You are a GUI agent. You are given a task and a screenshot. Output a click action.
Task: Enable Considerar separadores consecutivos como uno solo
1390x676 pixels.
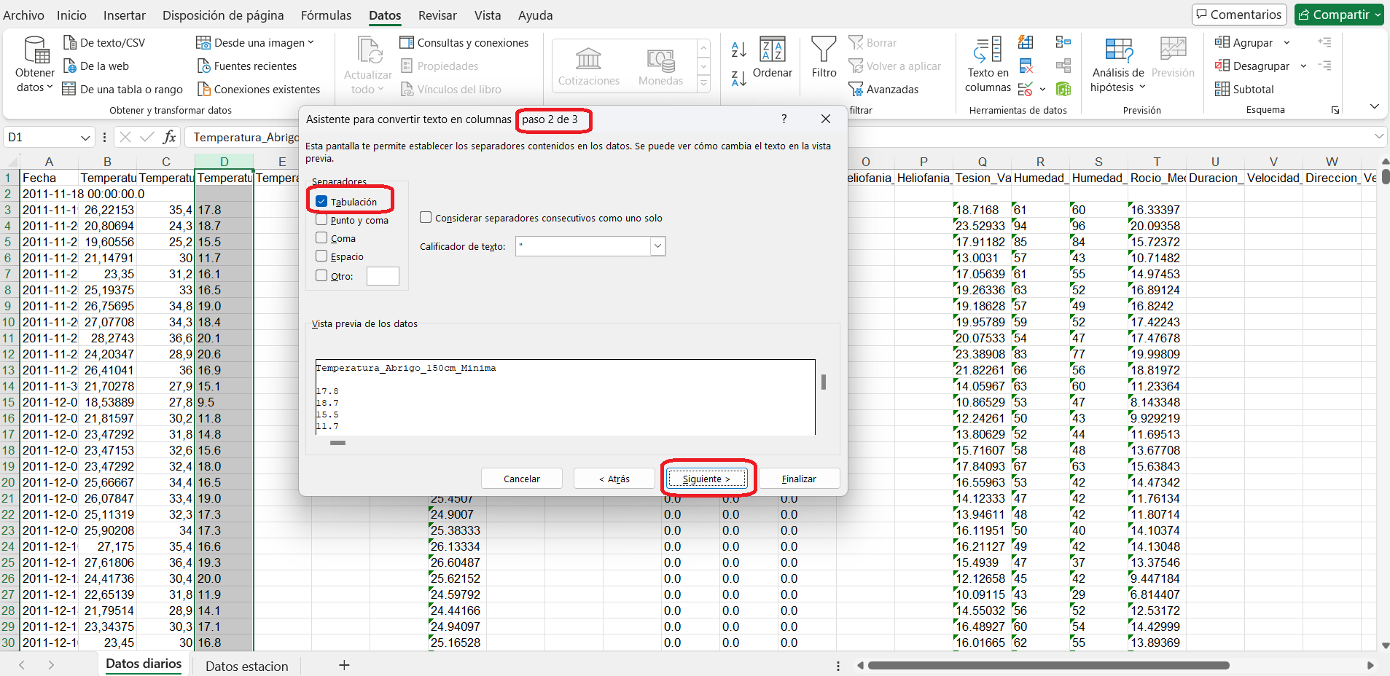(426, 217)
